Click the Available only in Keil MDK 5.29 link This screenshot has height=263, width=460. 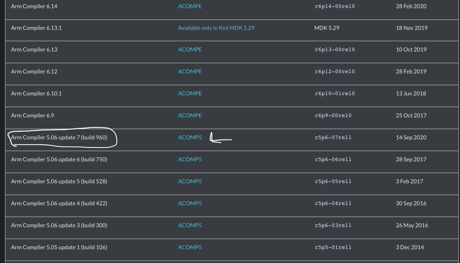216,28
